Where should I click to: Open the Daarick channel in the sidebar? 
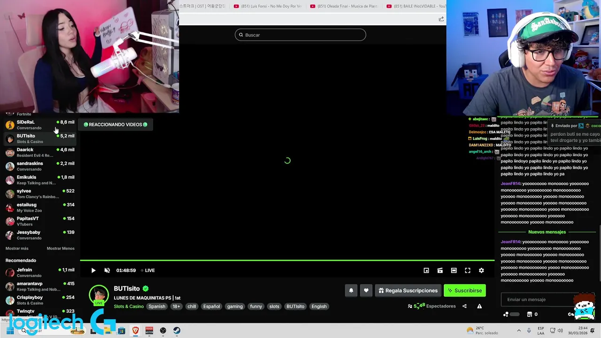(x=40, y=153)
